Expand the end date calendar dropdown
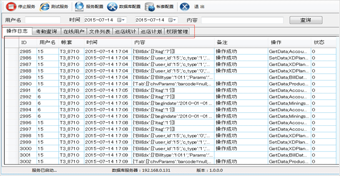Viewport: 340px width, 176px height. tap(172, 20)
